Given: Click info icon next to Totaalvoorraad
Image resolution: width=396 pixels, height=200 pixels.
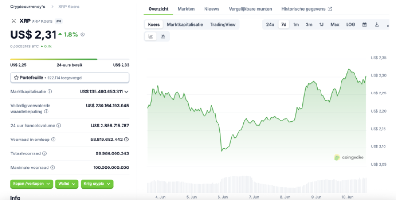Looking at the screenshot, I should [44, 153].
